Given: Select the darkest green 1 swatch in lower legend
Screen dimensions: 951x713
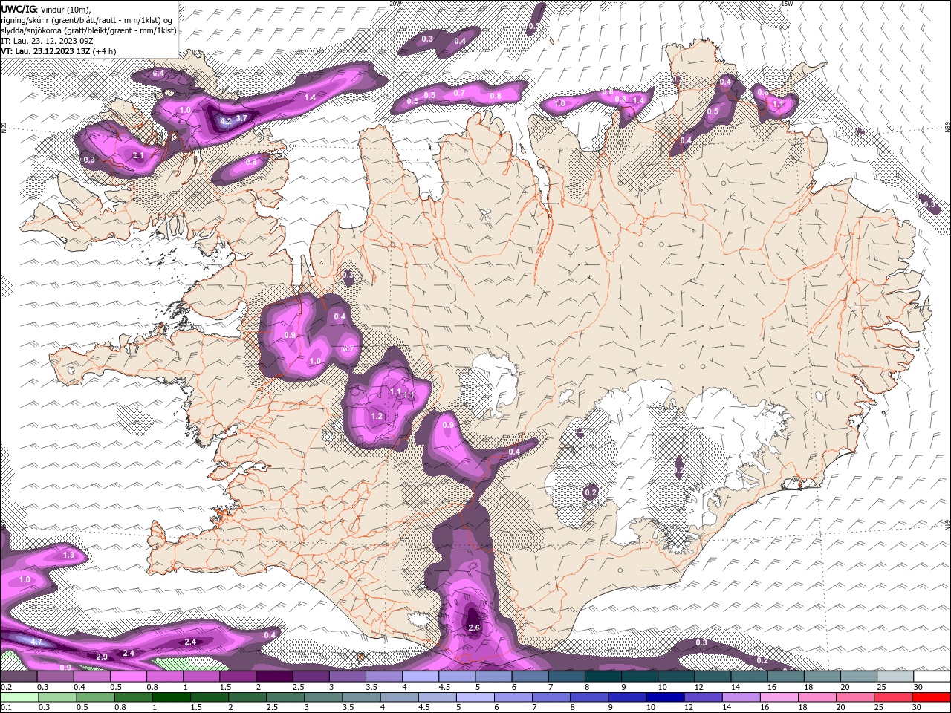Looking at the screenshot, I should 172,697.
